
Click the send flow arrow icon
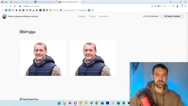point(162,6)
